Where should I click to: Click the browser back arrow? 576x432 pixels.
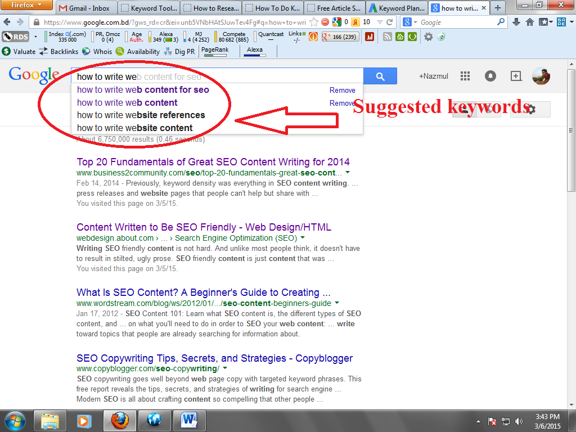click(x=7, y=22)
